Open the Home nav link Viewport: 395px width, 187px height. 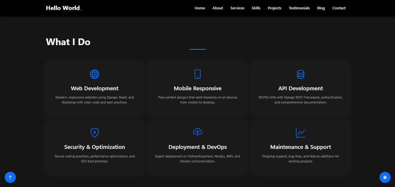[200, 8]
